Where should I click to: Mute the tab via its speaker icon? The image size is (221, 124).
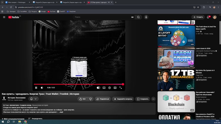tap(109, 2)
